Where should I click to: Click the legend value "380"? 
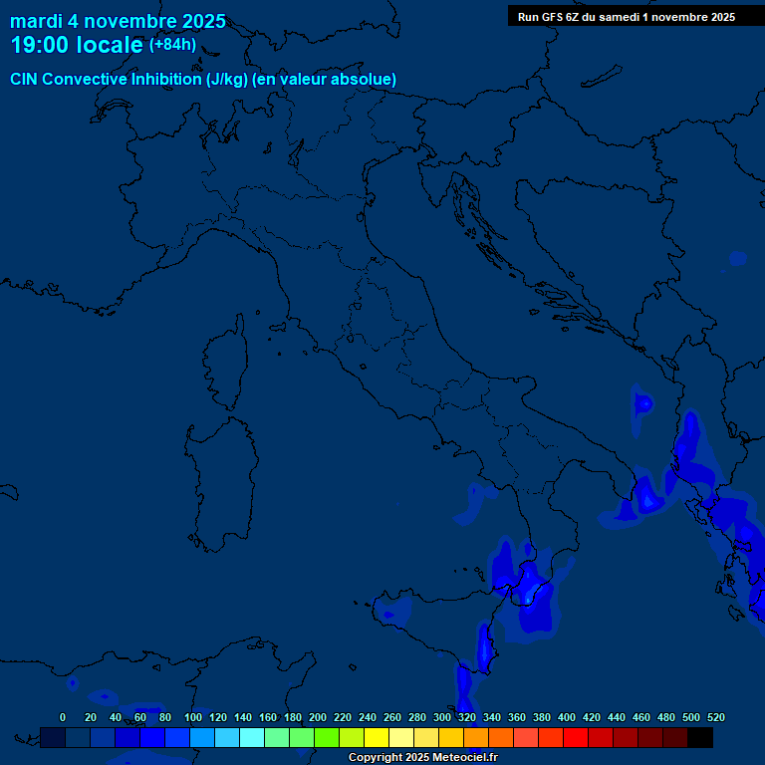click(x=541, y=717)
